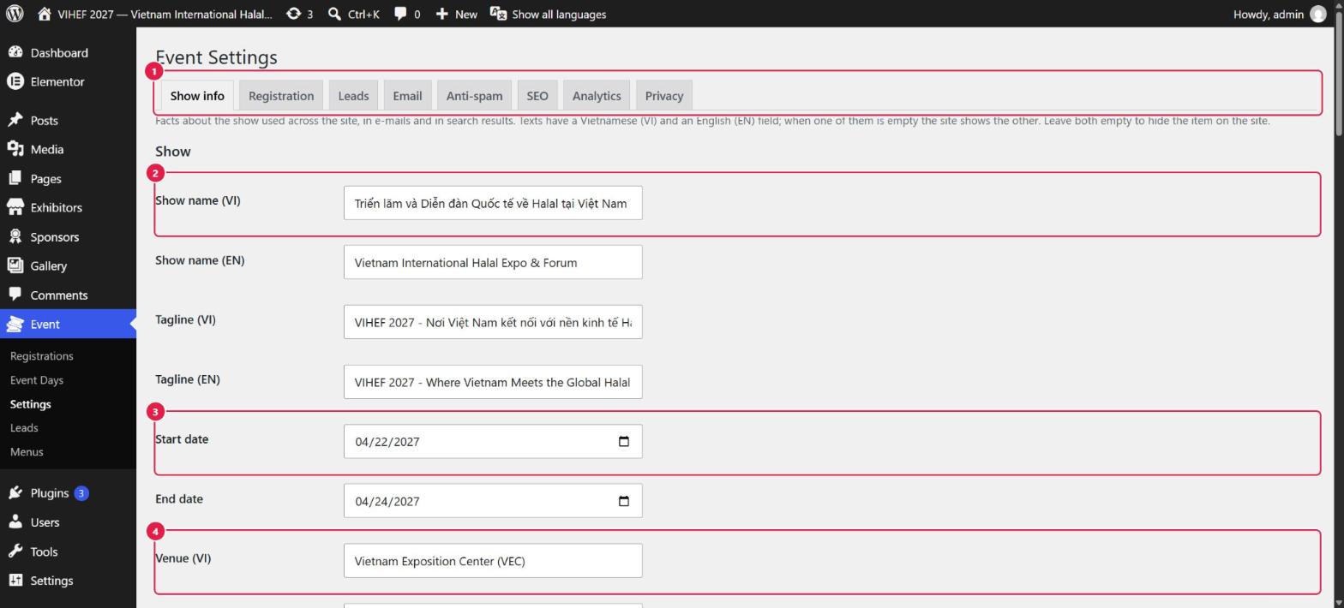Click the Sponsors award icon
The width and height of the screenshot is (1344, 608).
click(15, 236)
